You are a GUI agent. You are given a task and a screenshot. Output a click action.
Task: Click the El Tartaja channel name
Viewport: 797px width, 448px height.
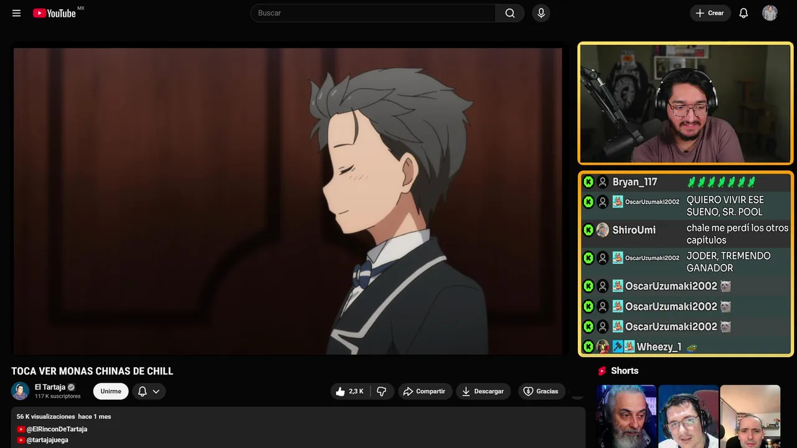[50, 387]
